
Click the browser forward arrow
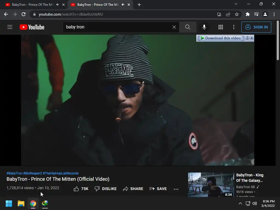click(x=15, y=14)
